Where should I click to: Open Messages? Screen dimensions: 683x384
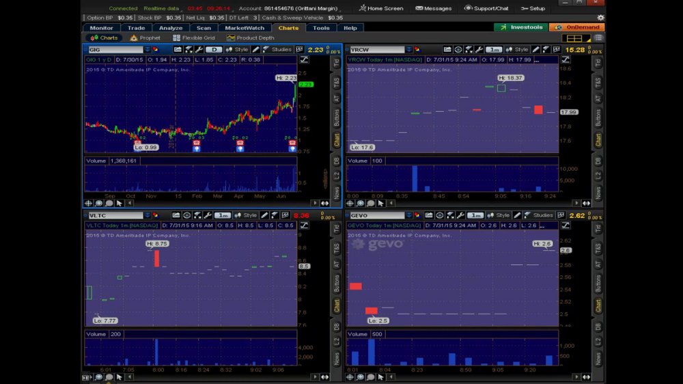coord(434,8)
